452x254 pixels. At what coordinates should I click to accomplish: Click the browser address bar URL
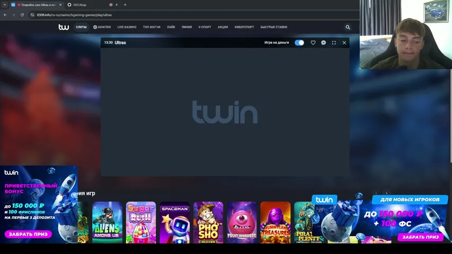click(x=74, y=15)
